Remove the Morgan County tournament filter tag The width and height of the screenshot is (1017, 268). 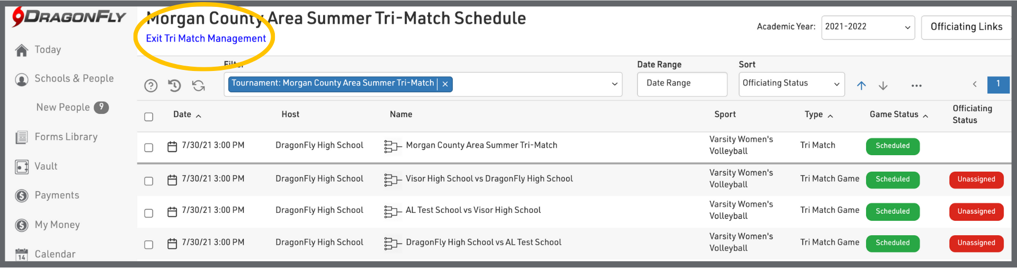point(445,84)
